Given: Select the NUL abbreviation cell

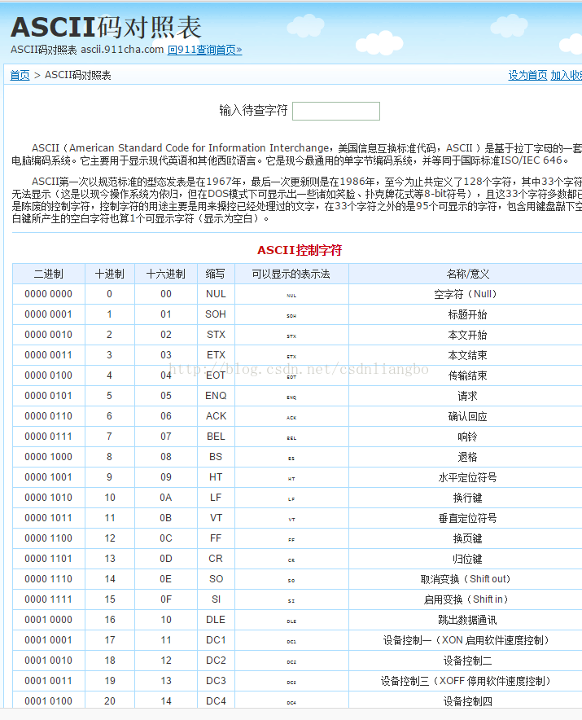Looking at the screenshot, I should tap(216, 294).
